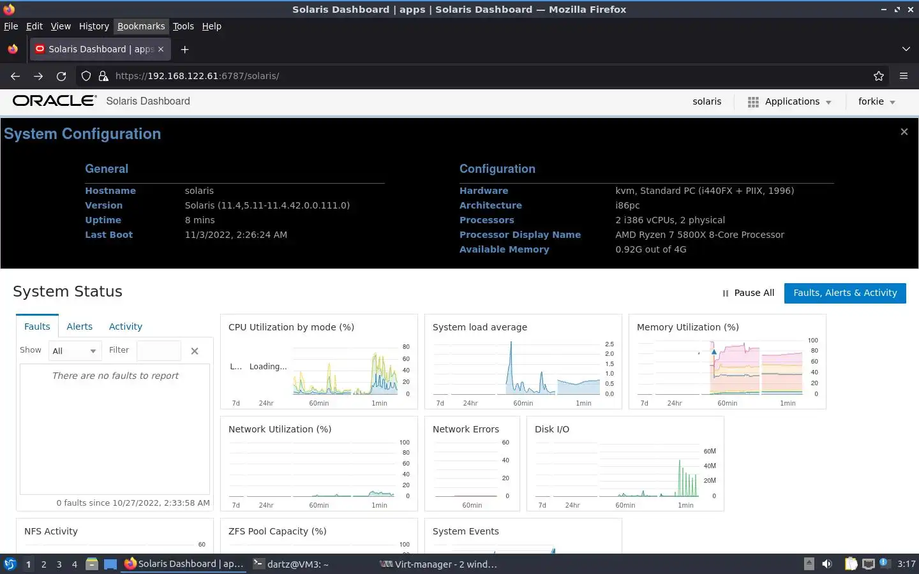Open the Tools menu

pos(183,26)
